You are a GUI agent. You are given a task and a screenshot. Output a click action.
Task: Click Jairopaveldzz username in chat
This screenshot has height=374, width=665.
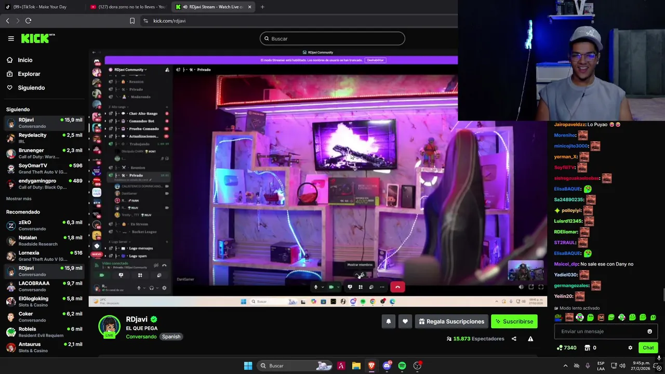[569, 125]
